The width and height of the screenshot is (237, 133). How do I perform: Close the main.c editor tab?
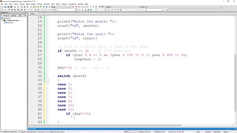coord(37,14)
